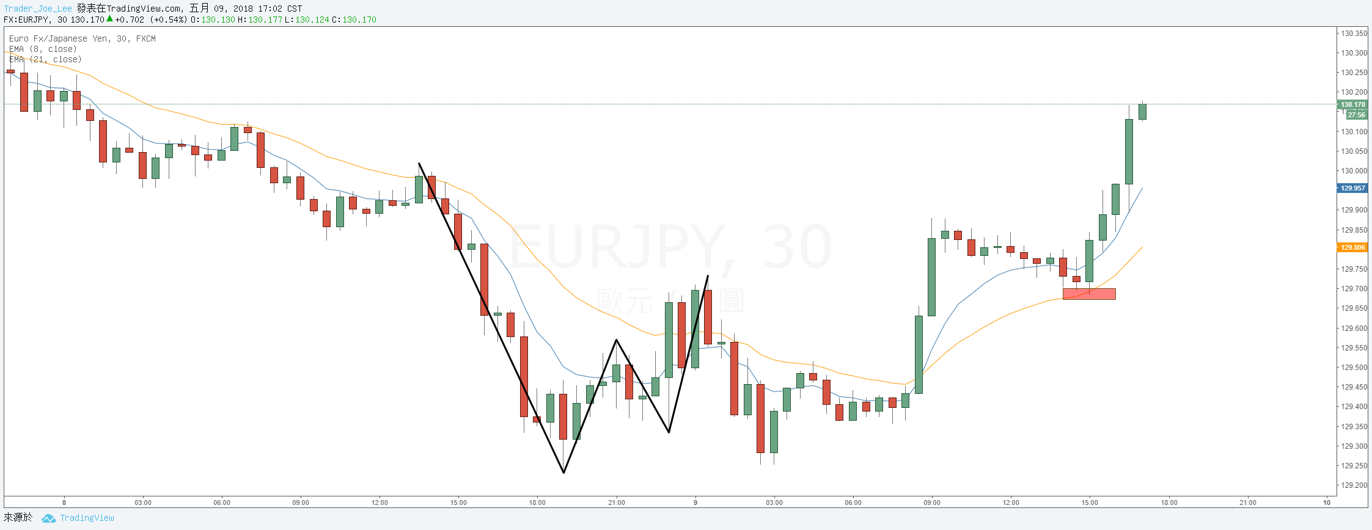Click the open value O:130.130

click(x=213, y=20)
